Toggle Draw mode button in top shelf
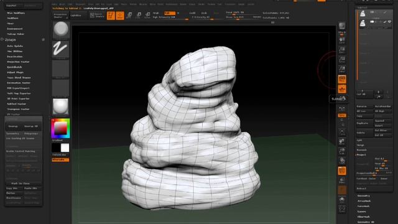398x224 pixels. pos(120,16)
